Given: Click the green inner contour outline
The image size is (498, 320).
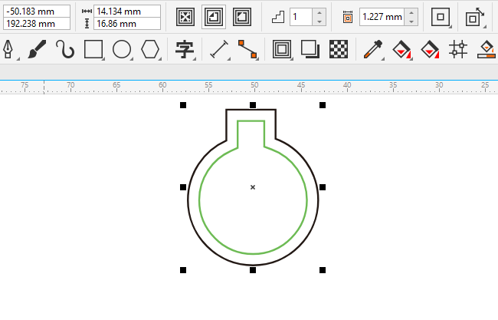Looking at the screenshot, I should click(x=199, y=200).
